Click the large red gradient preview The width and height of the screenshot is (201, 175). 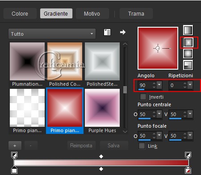pos(158,48)
